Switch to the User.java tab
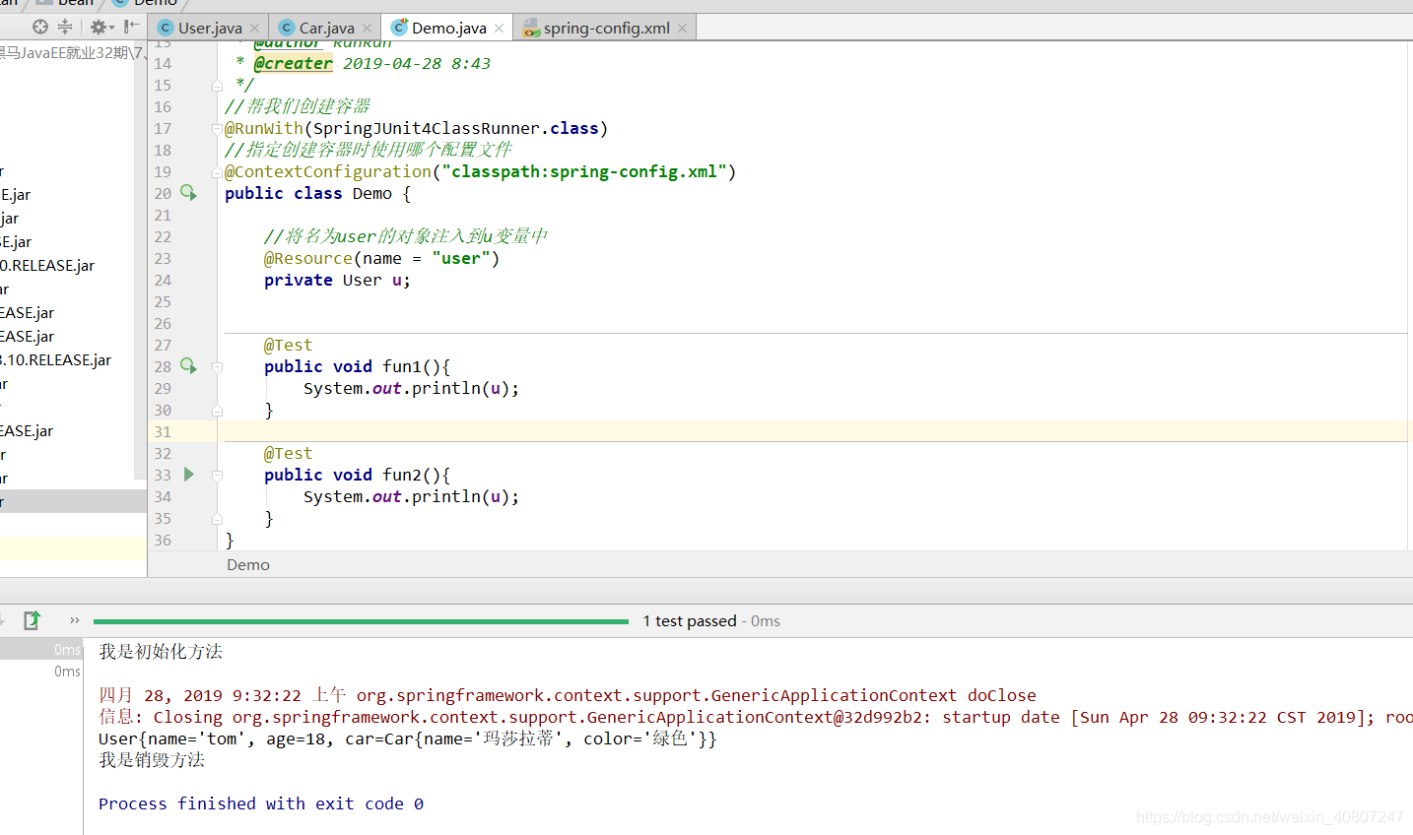This screenshot has height=835, width=1413. pyautogui.click(x=209, y=28)
